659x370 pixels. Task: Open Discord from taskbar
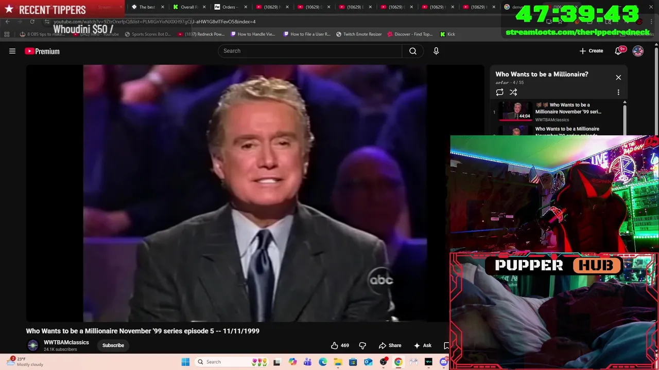tap(444, 362)
